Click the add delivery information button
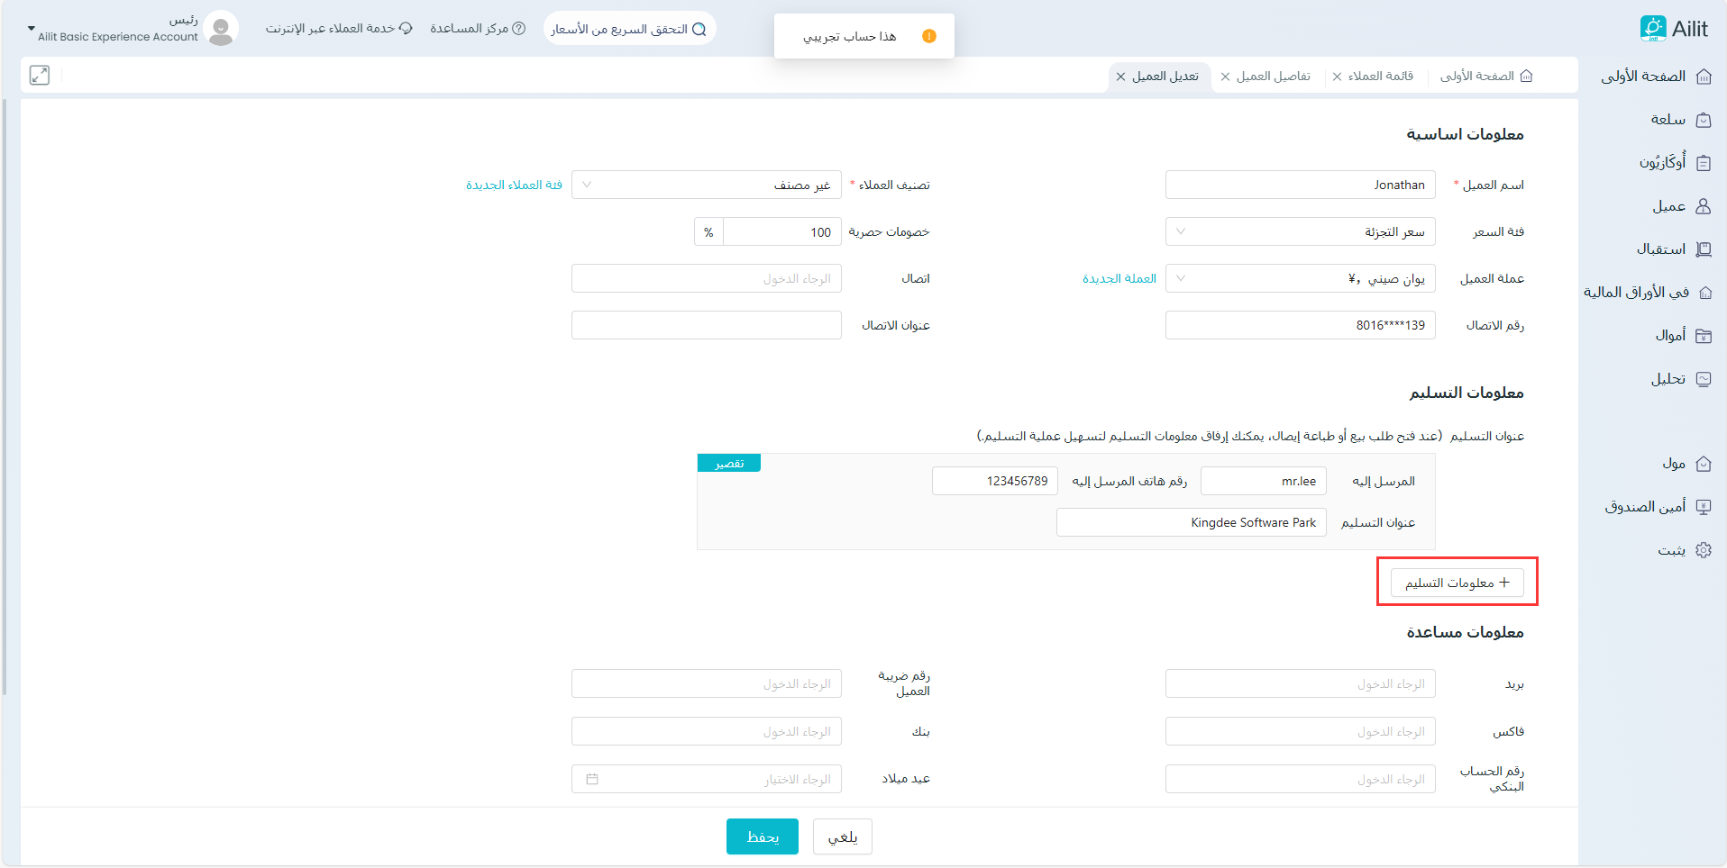The height and width of the screenshot is (868, 1727). point(1457,583)
